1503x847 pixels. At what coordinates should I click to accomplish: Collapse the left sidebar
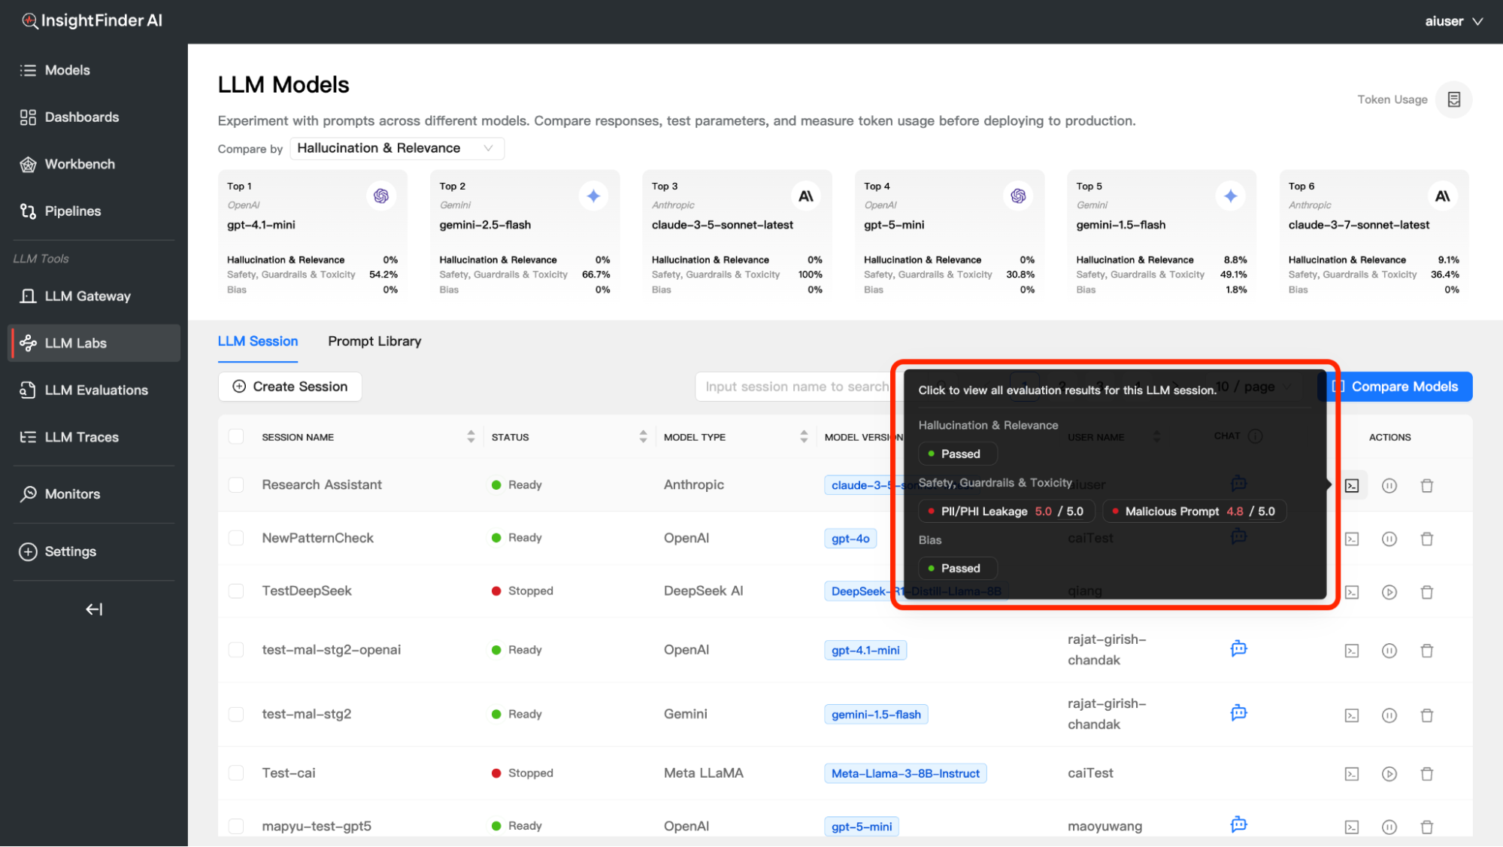[93, 609]
